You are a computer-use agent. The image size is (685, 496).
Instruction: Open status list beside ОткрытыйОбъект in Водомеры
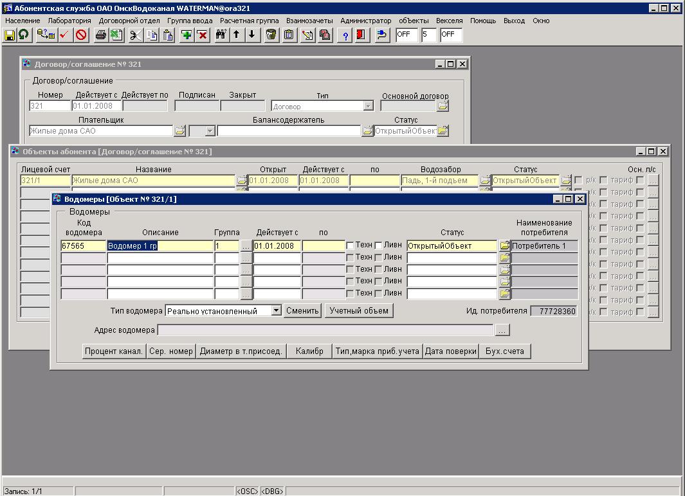point(504,245)
